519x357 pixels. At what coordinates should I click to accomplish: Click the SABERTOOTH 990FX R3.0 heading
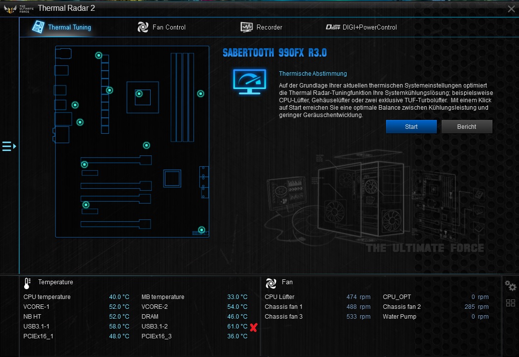pyautogui.click(x=275, y=53)
